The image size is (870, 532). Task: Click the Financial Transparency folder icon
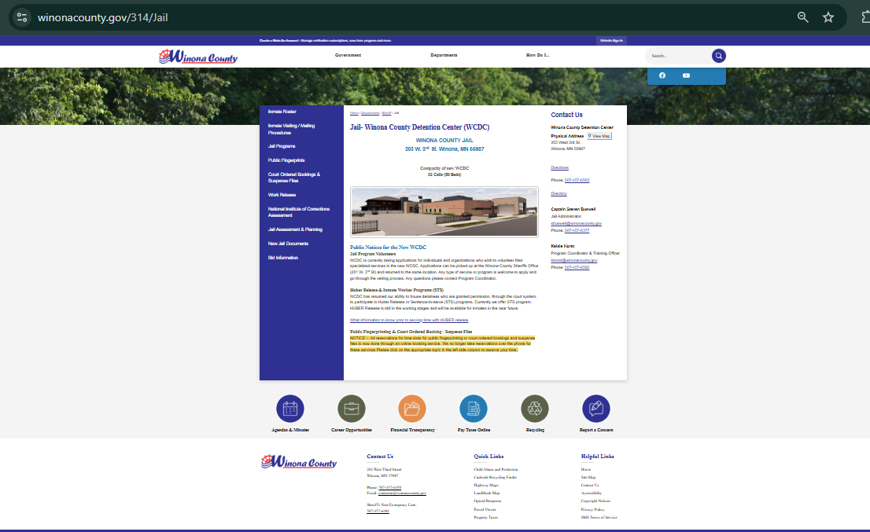[x=412, y=409]
